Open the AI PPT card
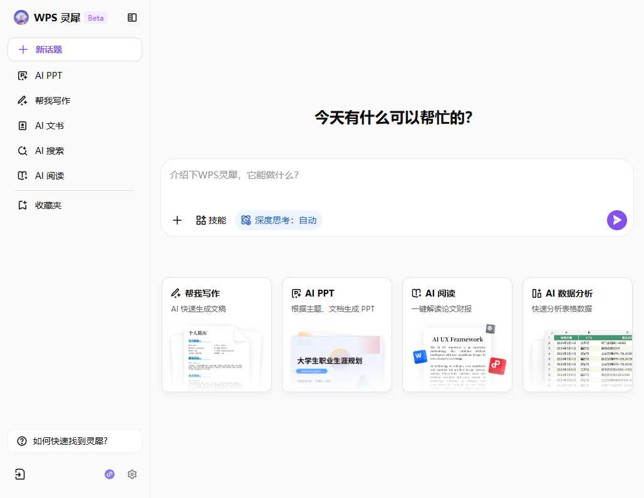Image resolution: width=644 pixels, height=498 pixels. tap(337, 334)
